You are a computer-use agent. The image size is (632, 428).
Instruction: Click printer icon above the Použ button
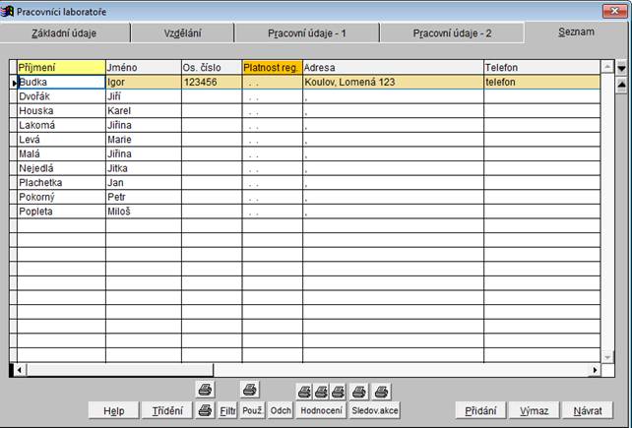[250, 390]
